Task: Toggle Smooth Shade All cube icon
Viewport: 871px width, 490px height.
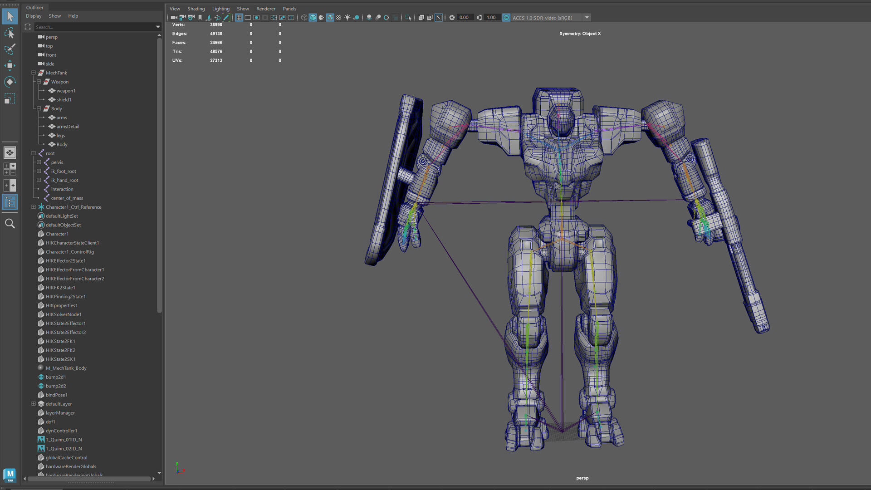Action: [x=313, y=18]
